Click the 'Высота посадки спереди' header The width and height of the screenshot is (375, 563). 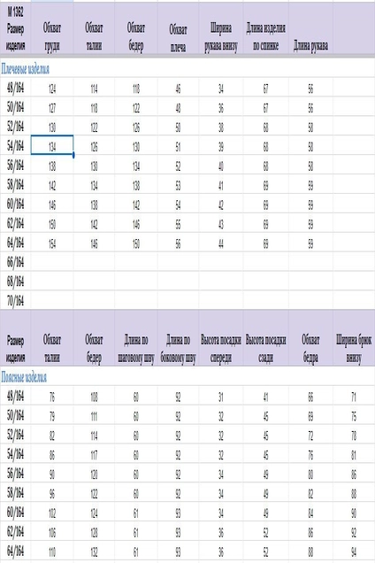[x=221, y=348]
